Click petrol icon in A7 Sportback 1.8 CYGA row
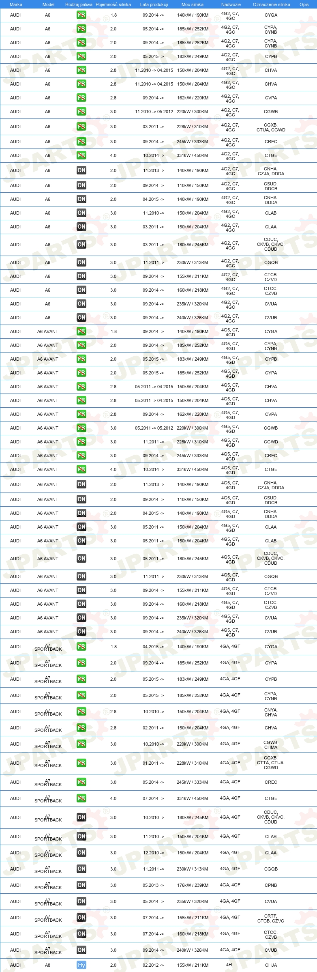 (81, 647)
